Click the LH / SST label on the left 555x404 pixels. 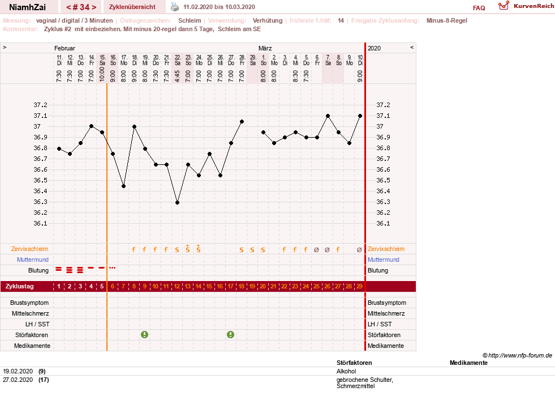37,324
